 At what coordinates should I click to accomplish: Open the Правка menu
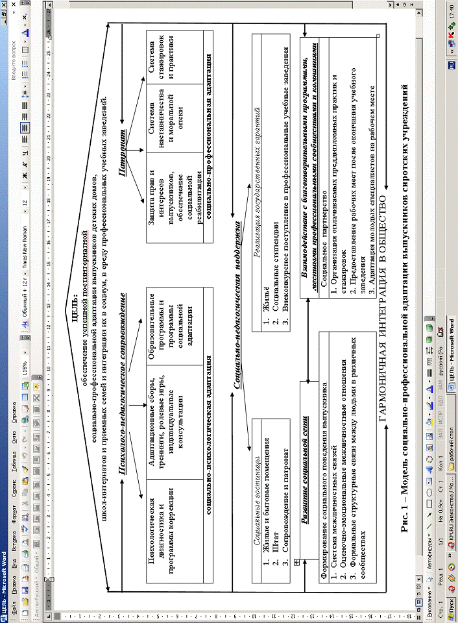click(x=14, y=585)
